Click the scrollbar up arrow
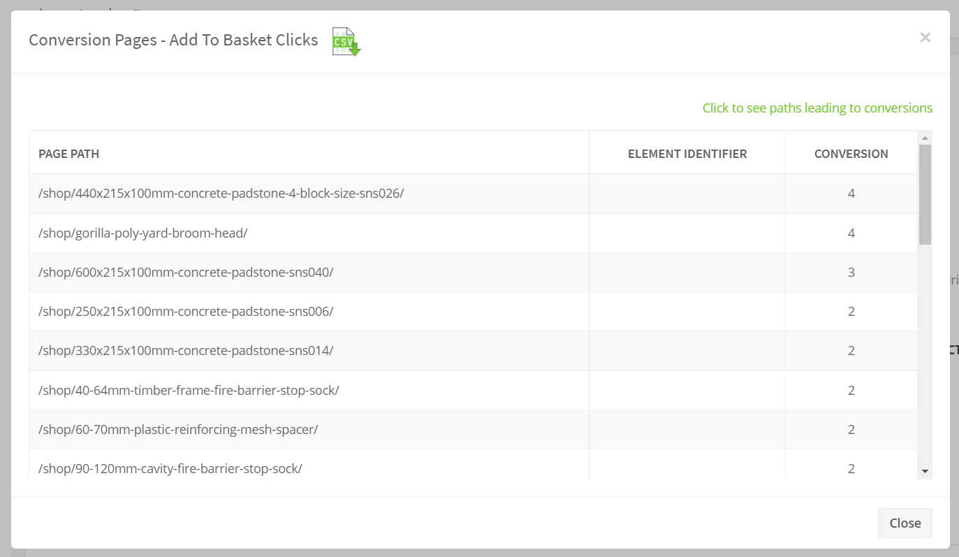 pos(925,138)
